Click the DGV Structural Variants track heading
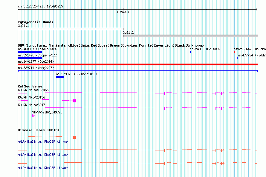The width and height of the screenshot is (266, 177). 111,45
